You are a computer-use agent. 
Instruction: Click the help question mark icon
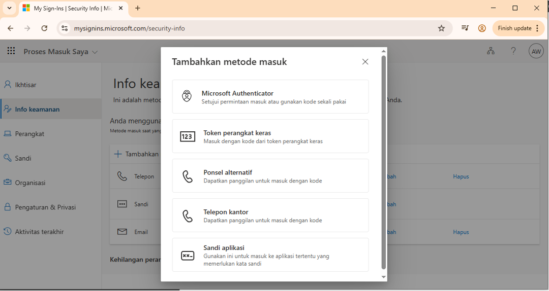513,51
